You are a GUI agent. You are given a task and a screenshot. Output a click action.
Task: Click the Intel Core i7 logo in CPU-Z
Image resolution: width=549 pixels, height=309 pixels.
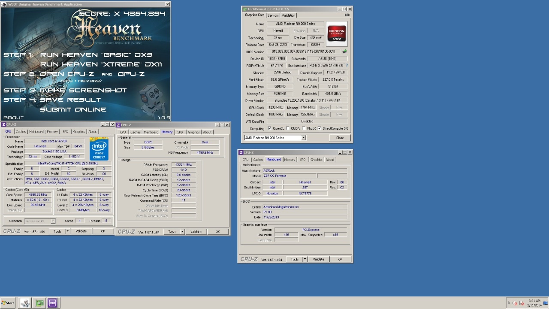[99, 149]
